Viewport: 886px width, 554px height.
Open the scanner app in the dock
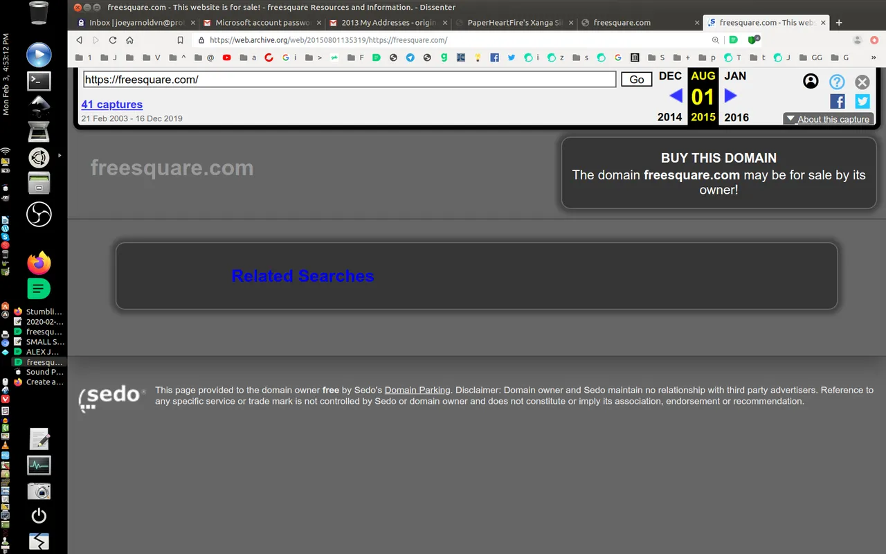click(x=39, y=131)
